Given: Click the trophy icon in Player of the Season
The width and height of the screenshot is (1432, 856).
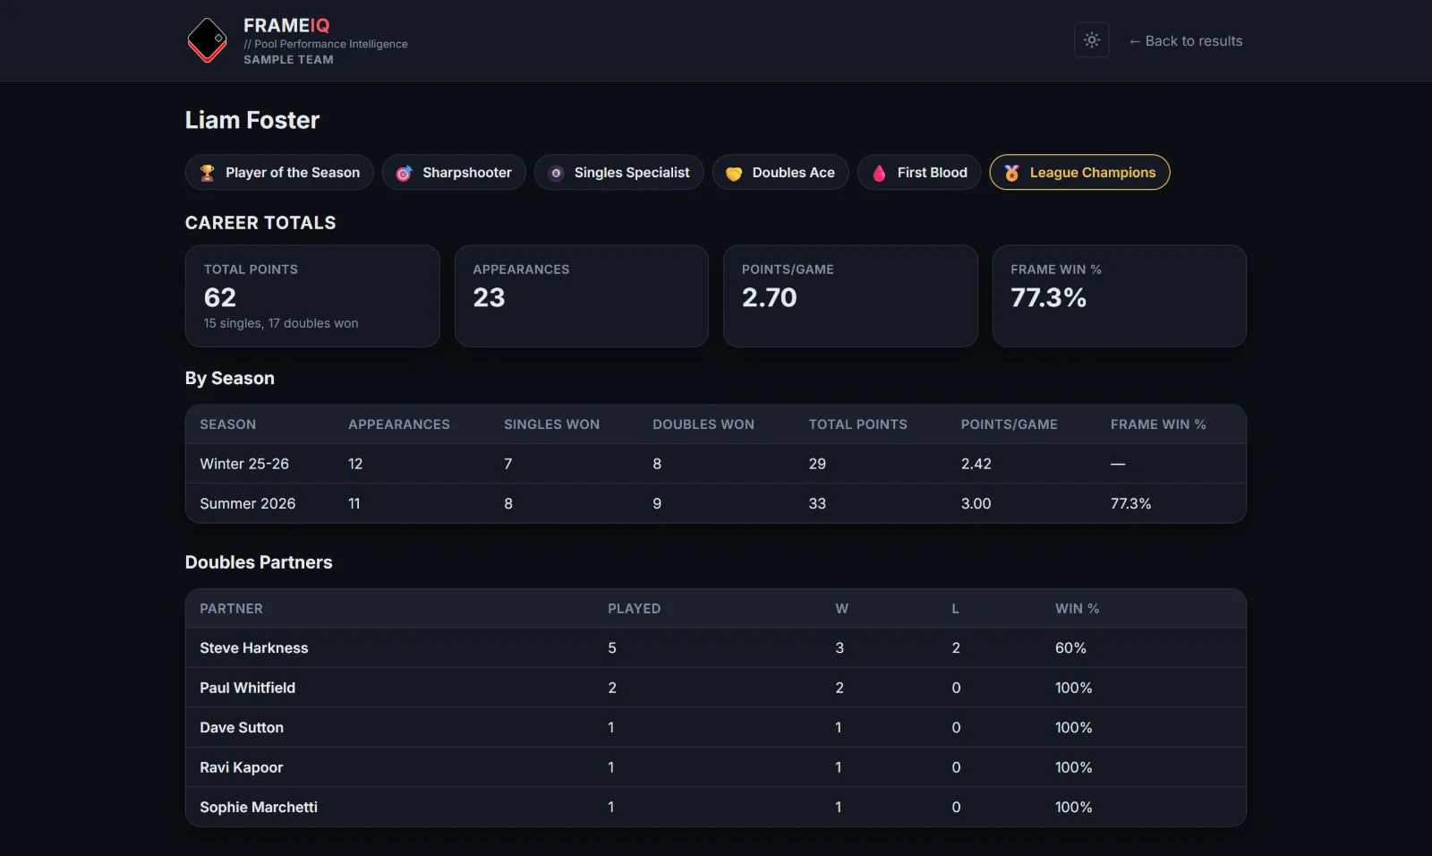Looking at the screenshot, I should pos(208,173).
